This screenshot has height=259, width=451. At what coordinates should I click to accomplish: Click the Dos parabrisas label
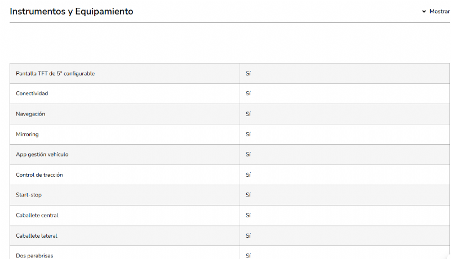(34, 256)
